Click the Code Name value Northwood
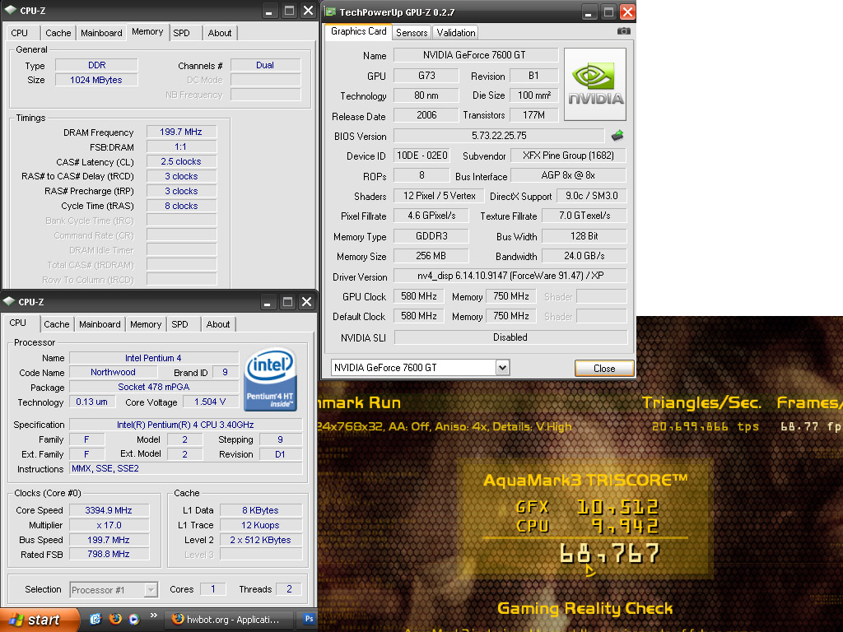Viewport: 843px width, 632px height. [x=113, y=372]
